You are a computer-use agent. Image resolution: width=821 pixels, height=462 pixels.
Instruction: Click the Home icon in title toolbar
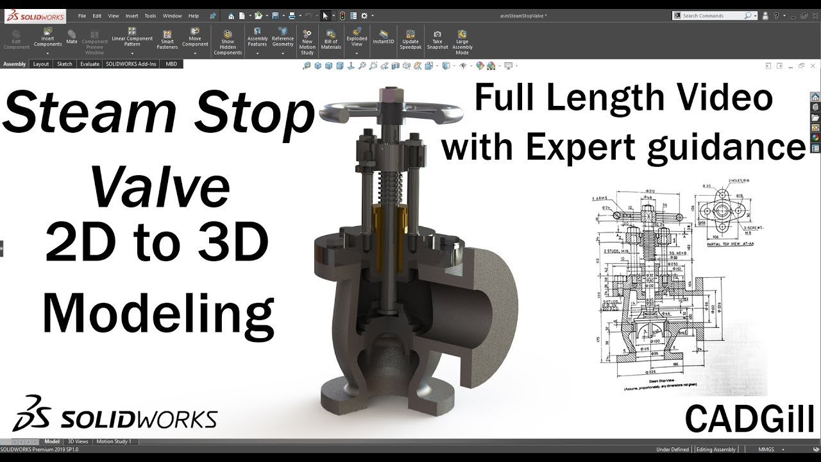232,15
